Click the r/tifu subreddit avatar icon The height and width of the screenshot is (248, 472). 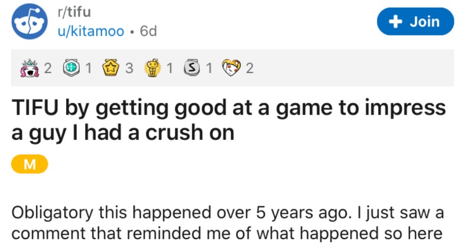[29, 21]
